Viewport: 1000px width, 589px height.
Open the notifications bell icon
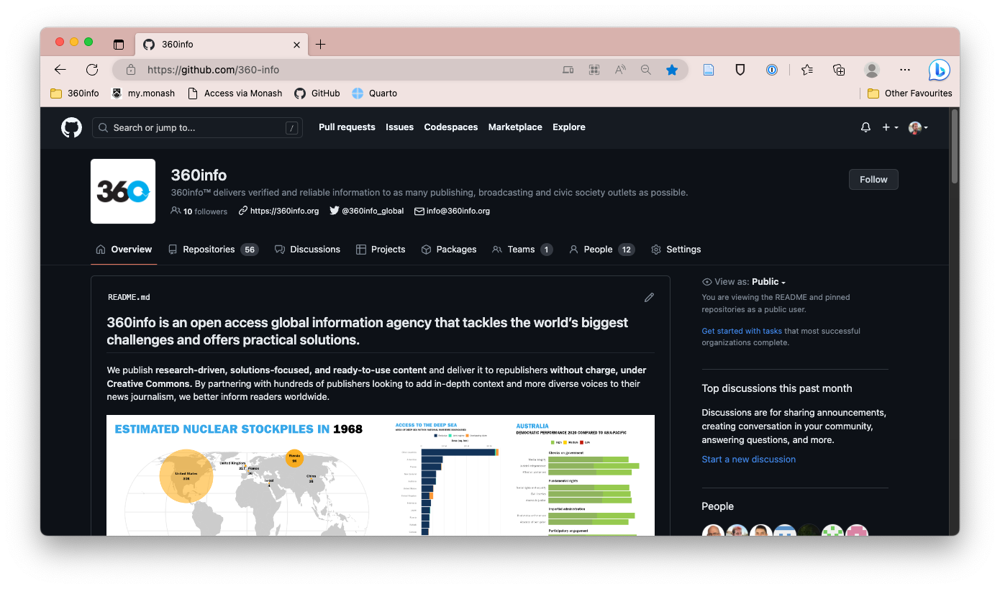[865, 127]
